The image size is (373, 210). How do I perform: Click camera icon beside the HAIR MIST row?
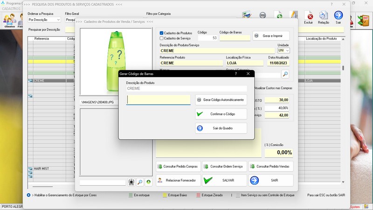(30, 168)
